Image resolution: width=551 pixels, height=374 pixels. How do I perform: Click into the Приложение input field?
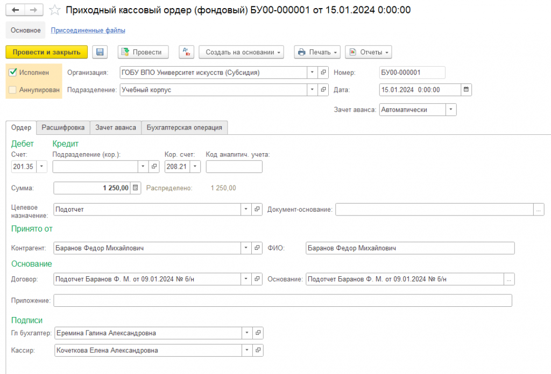point(283,301)
